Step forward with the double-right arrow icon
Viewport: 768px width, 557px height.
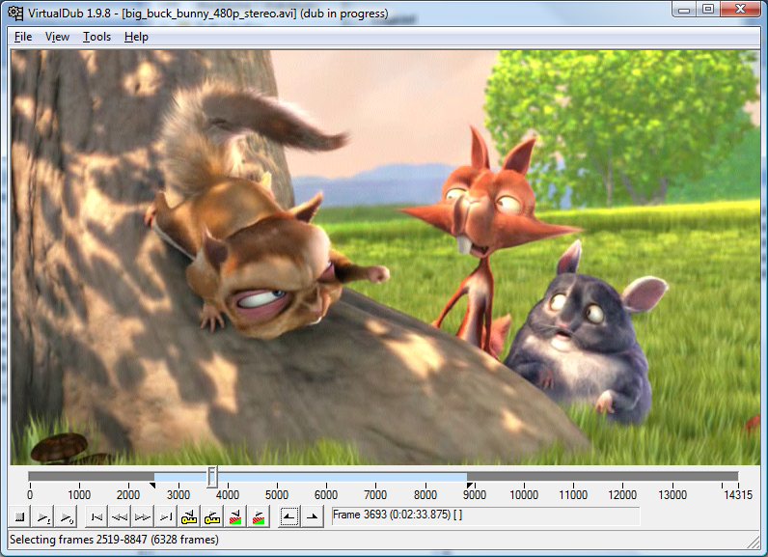(x=143, y=516)
